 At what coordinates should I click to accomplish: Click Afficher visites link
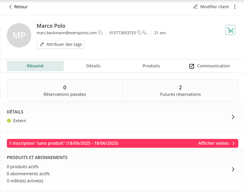point(213,143)
